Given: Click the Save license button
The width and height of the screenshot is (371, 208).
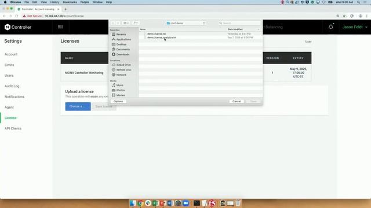Looking at the screenshot, I should [x=104, y=106].
